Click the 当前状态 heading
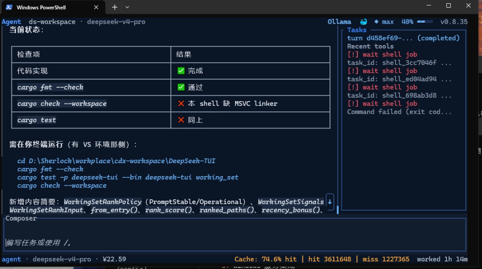482x269 pixels. pyautogui.click(x=27, y=30)
